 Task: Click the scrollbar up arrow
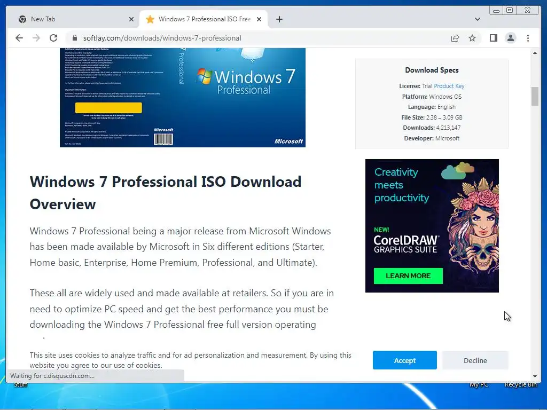click(x=535, y=53)
